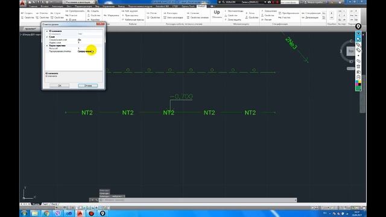Select the 2№3 diagonal label in drawing
Screen dimensions: 386x217
(291, 43)
